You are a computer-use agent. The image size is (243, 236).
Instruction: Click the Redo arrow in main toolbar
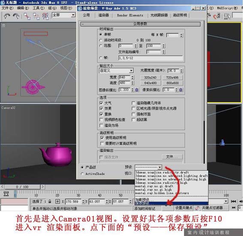(x=16, y=16)
